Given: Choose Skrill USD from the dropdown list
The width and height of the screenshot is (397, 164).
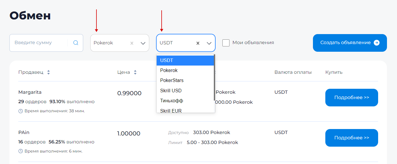Looking at the screenshot, I should pyautogui.click(x=185, y=91).
